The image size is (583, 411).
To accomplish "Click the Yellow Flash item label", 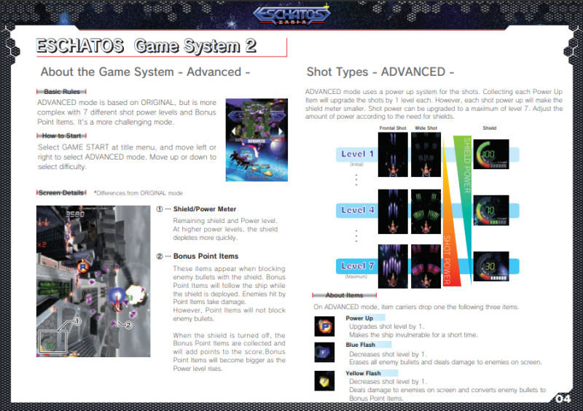I will tap(363, 373).
